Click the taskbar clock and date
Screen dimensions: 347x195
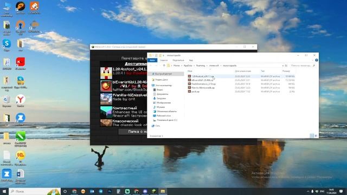pos(331,191)
